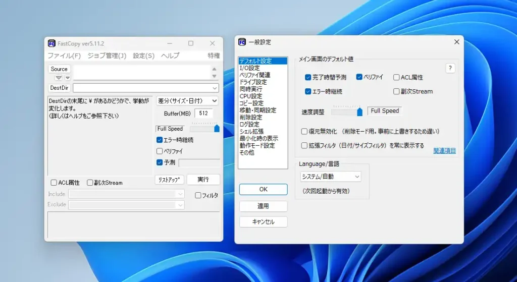
Task: Click the Source button
Action: (x=60, y=69)
